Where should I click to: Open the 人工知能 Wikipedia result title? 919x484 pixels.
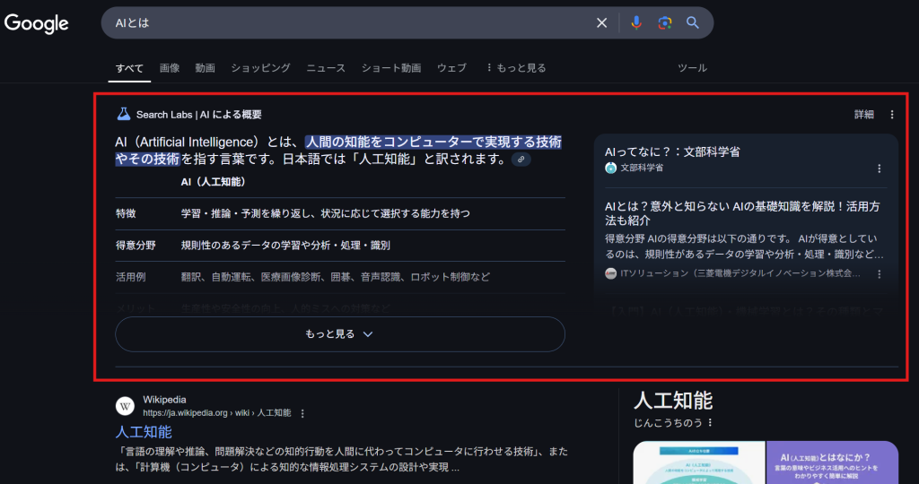click(144, 432)
